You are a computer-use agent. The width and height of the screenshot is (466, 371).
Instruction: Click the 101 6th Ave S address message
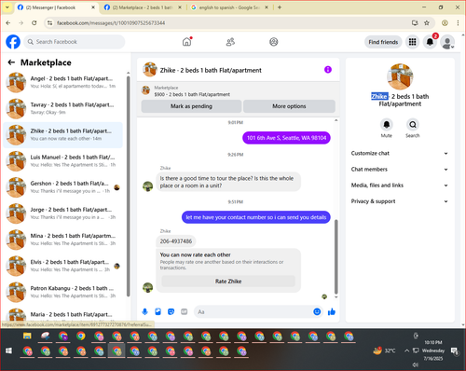pos(286,138)
